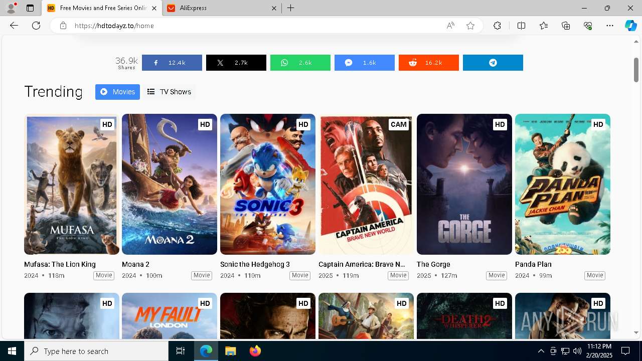Open The Gorge movie poster
The width and height of the screenshot is (642, 361).
tap(464, 185)
